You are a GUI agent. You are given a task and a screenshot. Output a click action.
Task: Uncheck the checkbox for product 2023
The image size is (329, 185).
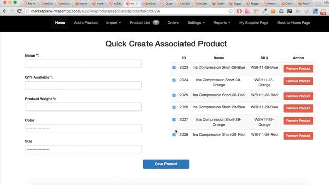(174, 68)
